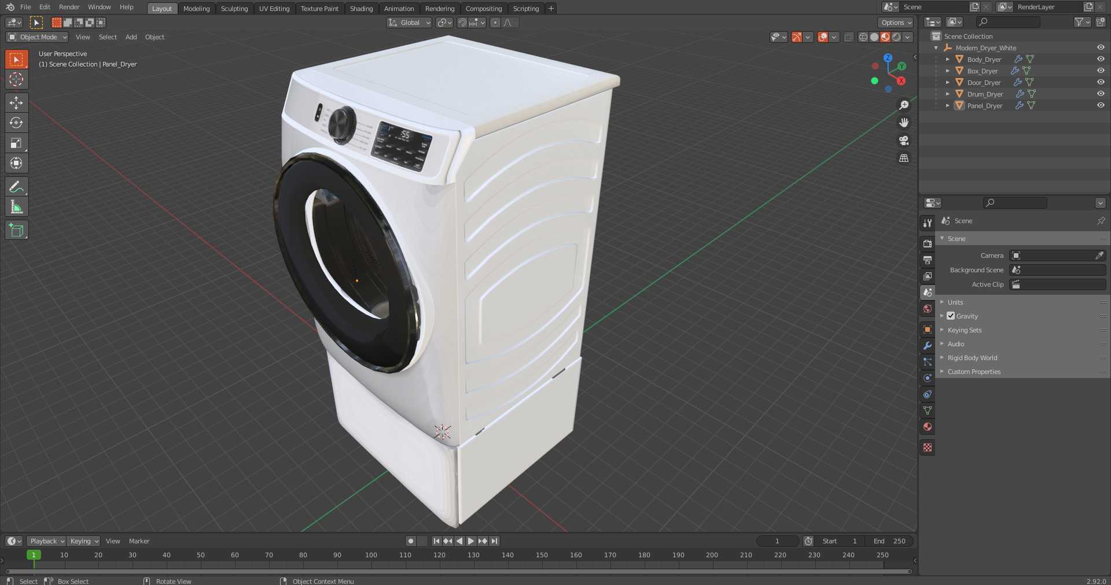
Task: Click the Marker menu in timeline
Action: pos(139,541)
